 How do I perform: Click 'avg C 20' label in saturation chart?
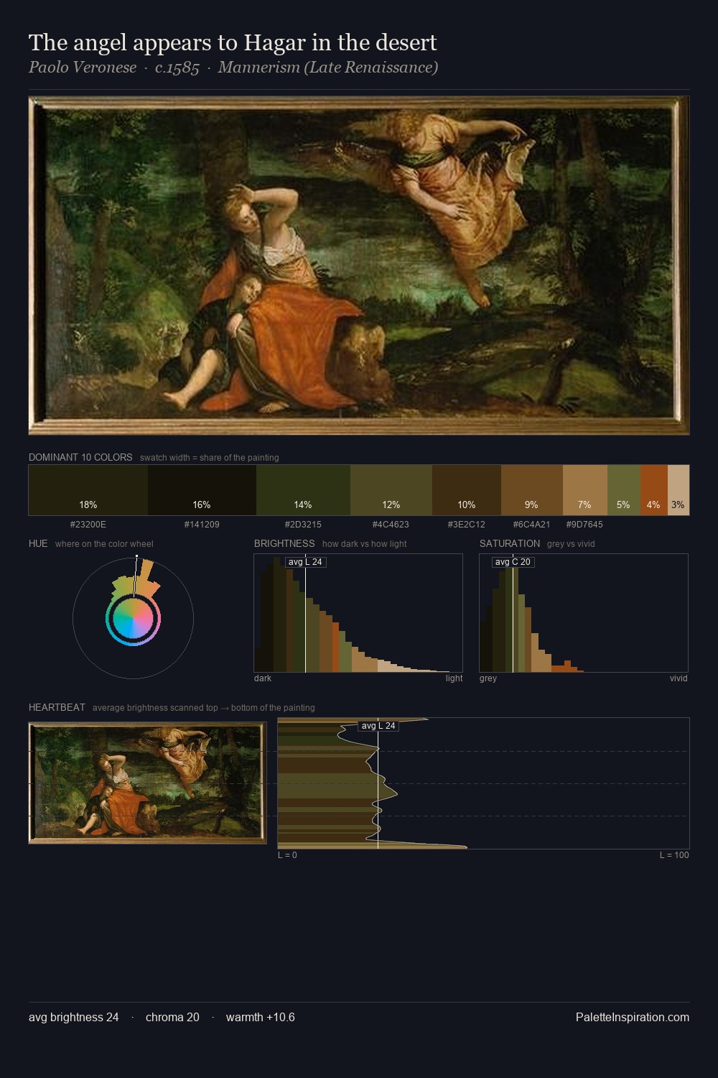coord(513,562)
